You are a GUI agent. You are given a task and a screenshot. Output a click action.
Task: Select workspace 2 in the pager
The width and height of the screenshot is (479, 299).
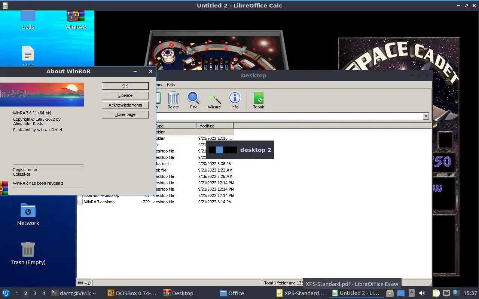click(x=25, y=293)
